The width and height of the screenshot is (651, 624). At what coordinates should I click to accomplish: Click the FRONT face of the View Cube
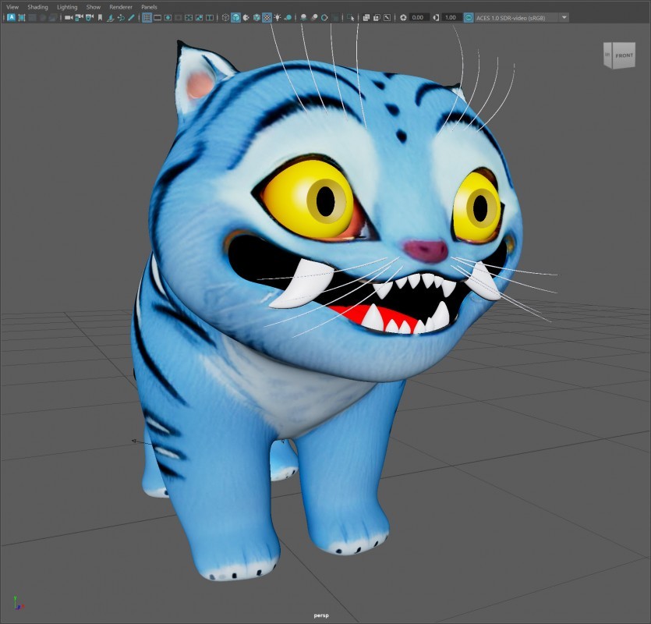[x=624, y=55]
